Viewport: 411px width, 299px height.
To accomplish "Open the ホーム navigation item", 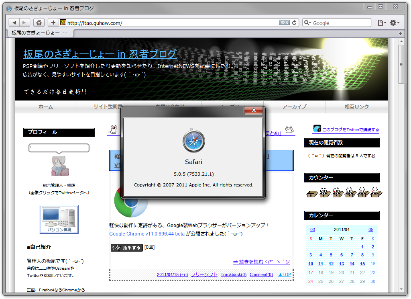I will pos(46,107).
